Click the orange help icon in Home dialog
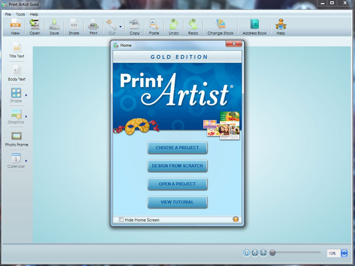 [x=236, y=219]
